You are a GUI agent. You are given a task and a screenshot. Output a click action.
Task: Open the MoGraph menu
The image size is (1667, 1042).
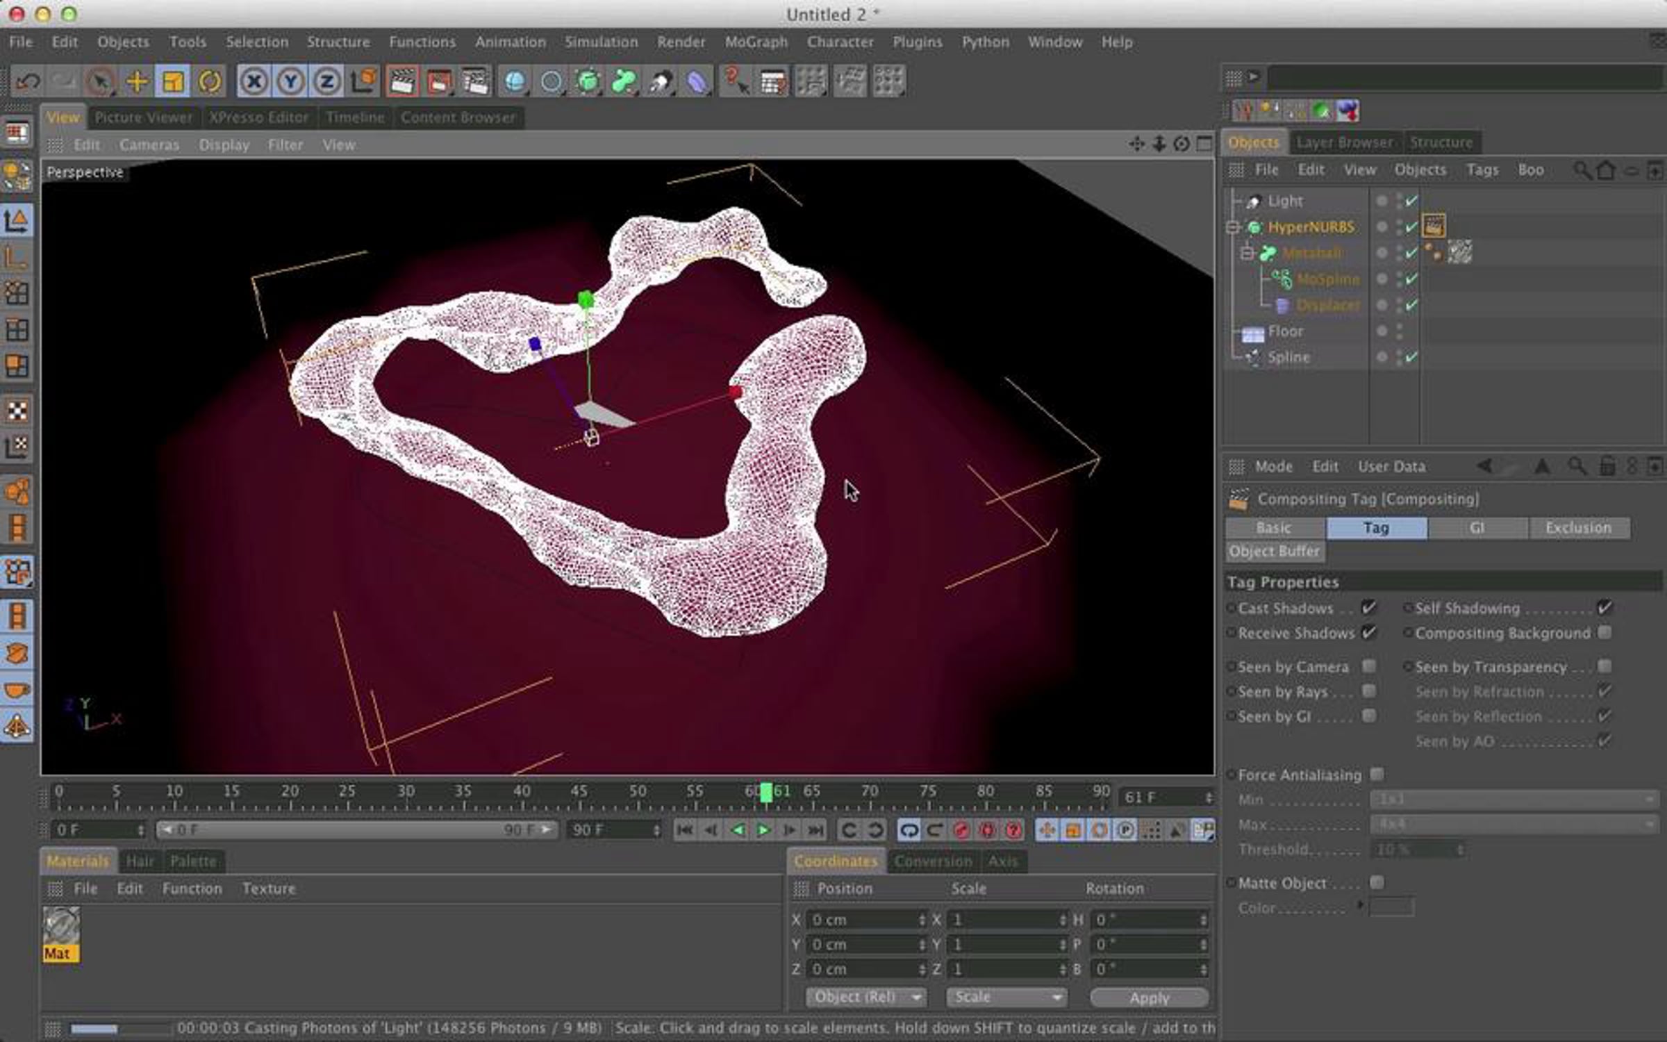coord(756,42)
